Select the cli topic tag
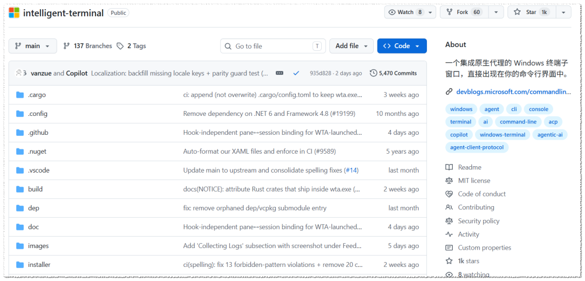 tap(514, 109)
